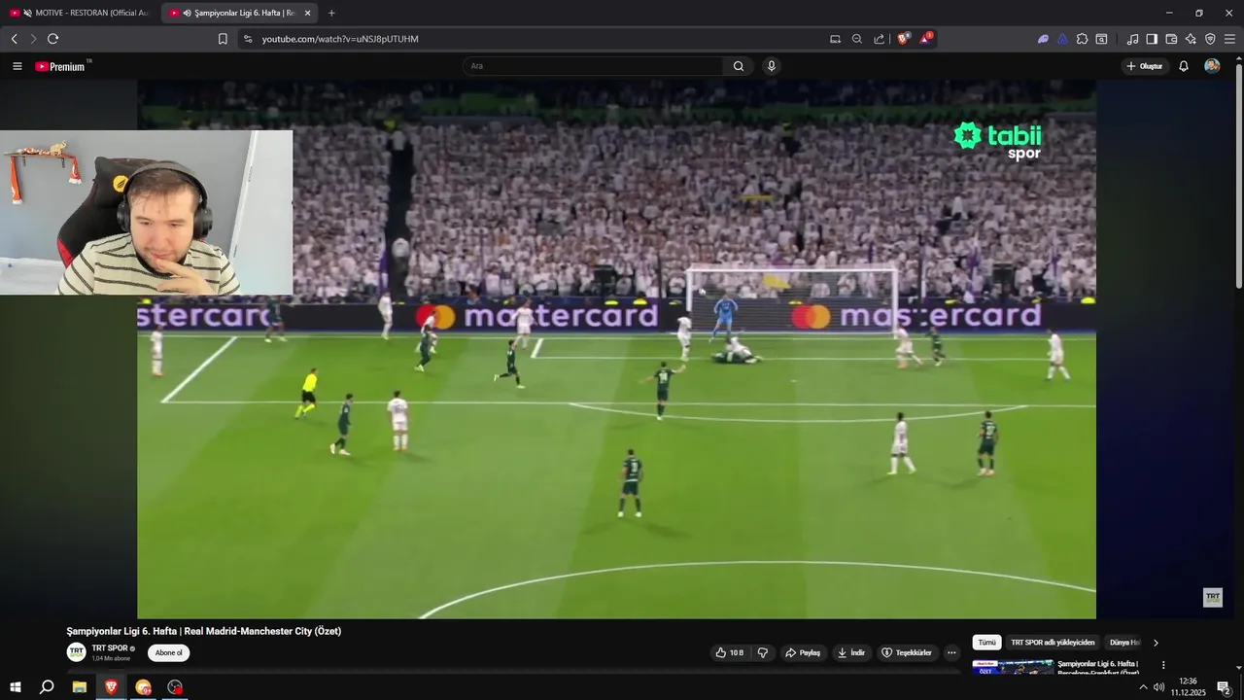1244x700 pixels.
Task: Open the Windows notification center icon
Action: 1225,687
